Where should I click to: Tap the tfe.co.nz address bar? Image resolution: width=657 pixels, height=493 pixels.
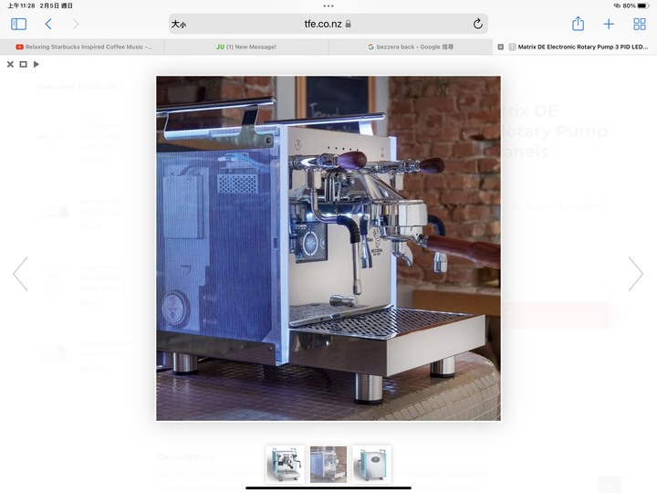(x=328, y=24)
